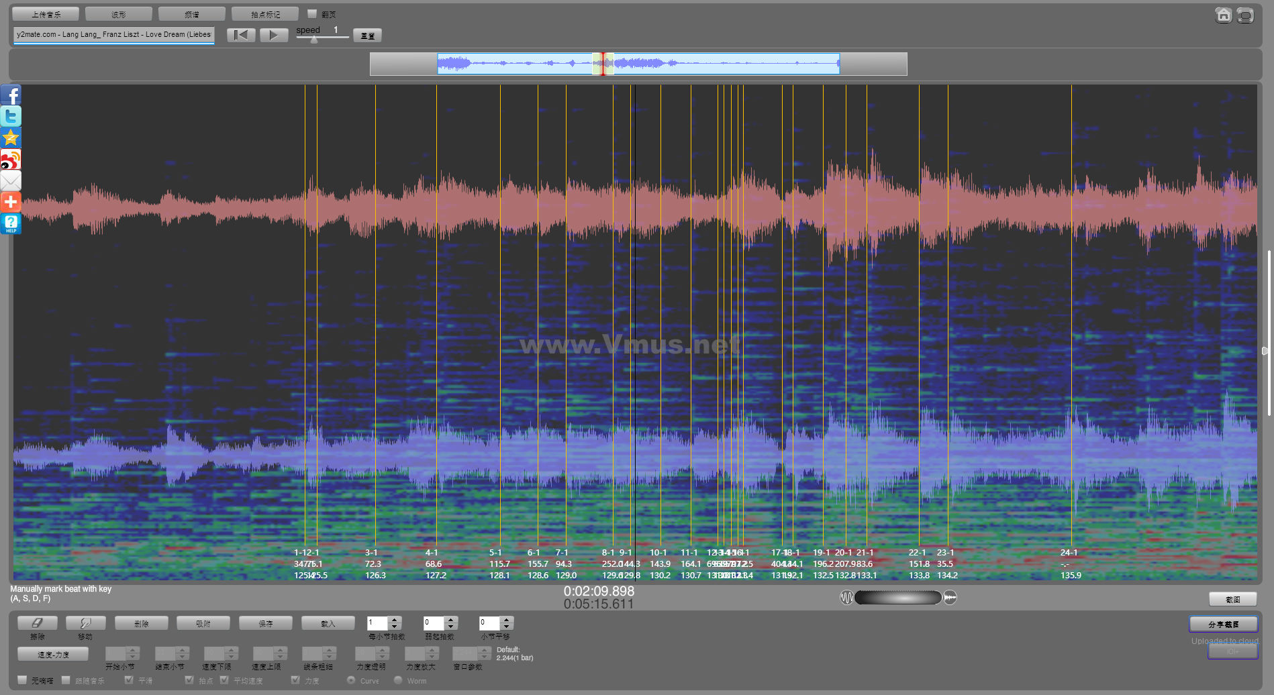The width and height of the screenshot is (1274, 695).
Task: Click the star favorites icon in sidebar
Action: coord(11,138)
